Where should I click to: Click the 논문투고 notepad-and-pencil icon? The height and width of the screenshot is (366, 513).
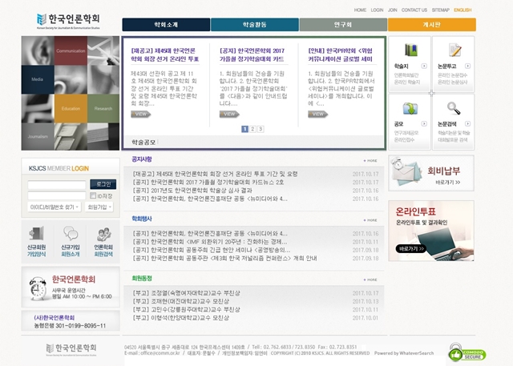click(x=454, y=50)
